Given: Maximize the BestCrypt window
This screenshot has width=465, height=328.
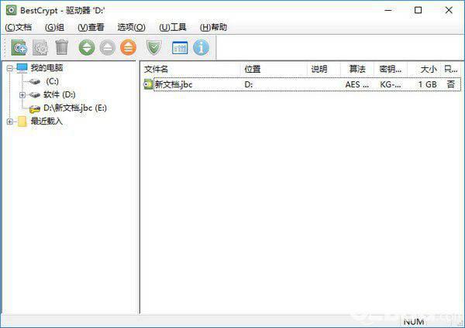Looking at the screenshot, I should pyautogui.click(x=418, y=10).
